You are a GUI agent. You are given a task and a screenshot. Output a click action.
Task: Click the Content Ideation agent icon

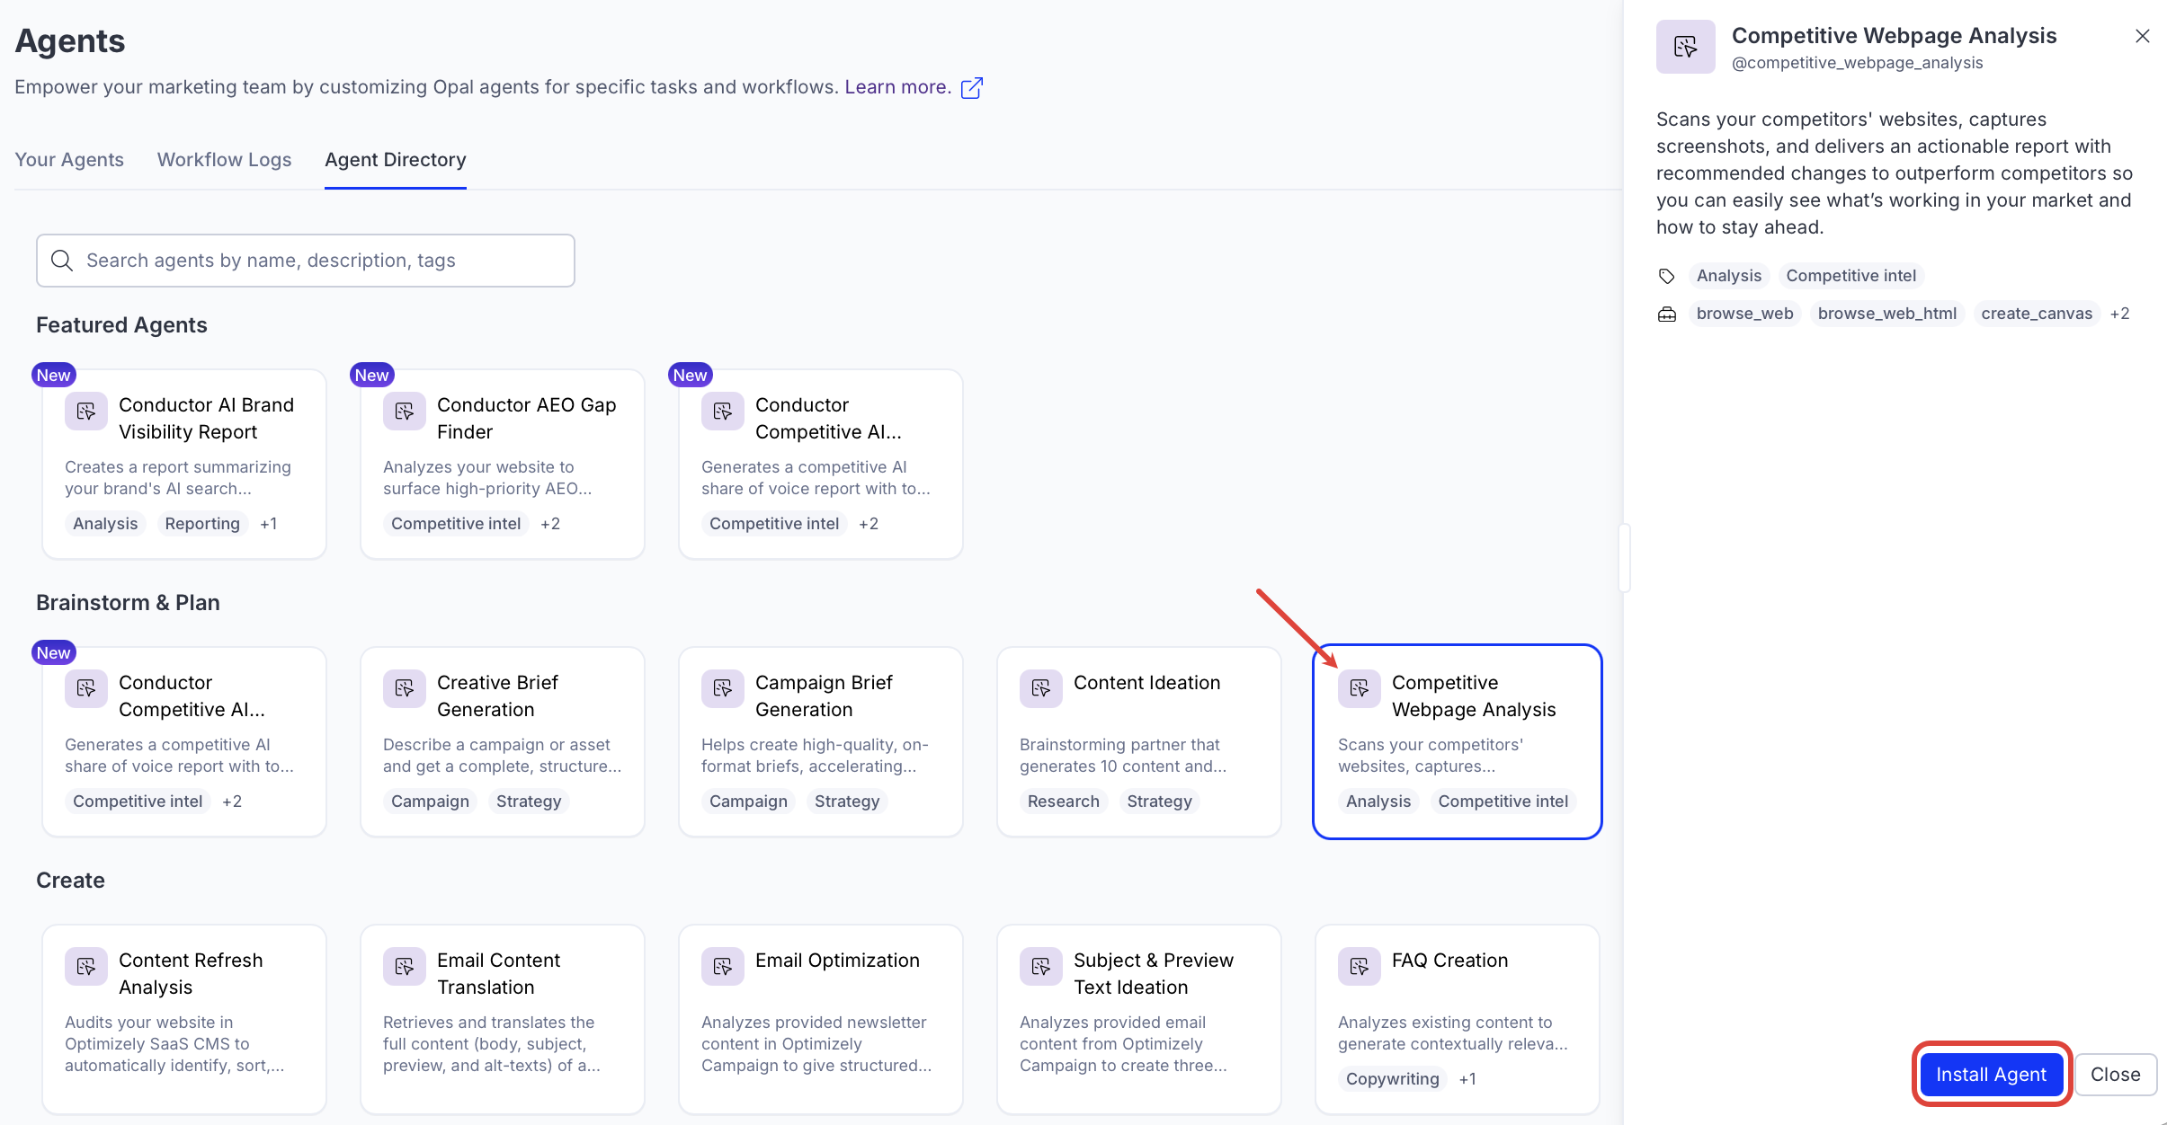tap(1041, 689)
